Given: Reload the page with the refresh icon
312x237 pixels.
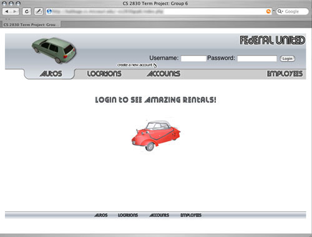Looking at the screenshot, I should (x=27, y=11).
